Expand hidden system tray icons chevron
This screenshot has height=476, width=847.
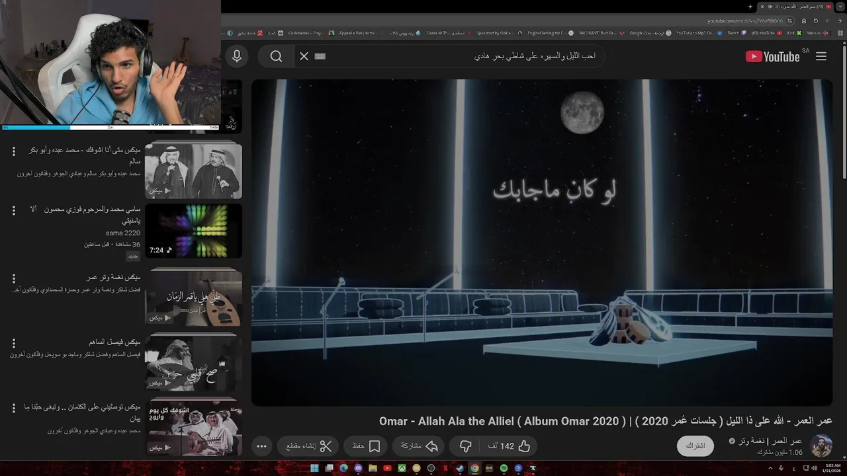770,468
